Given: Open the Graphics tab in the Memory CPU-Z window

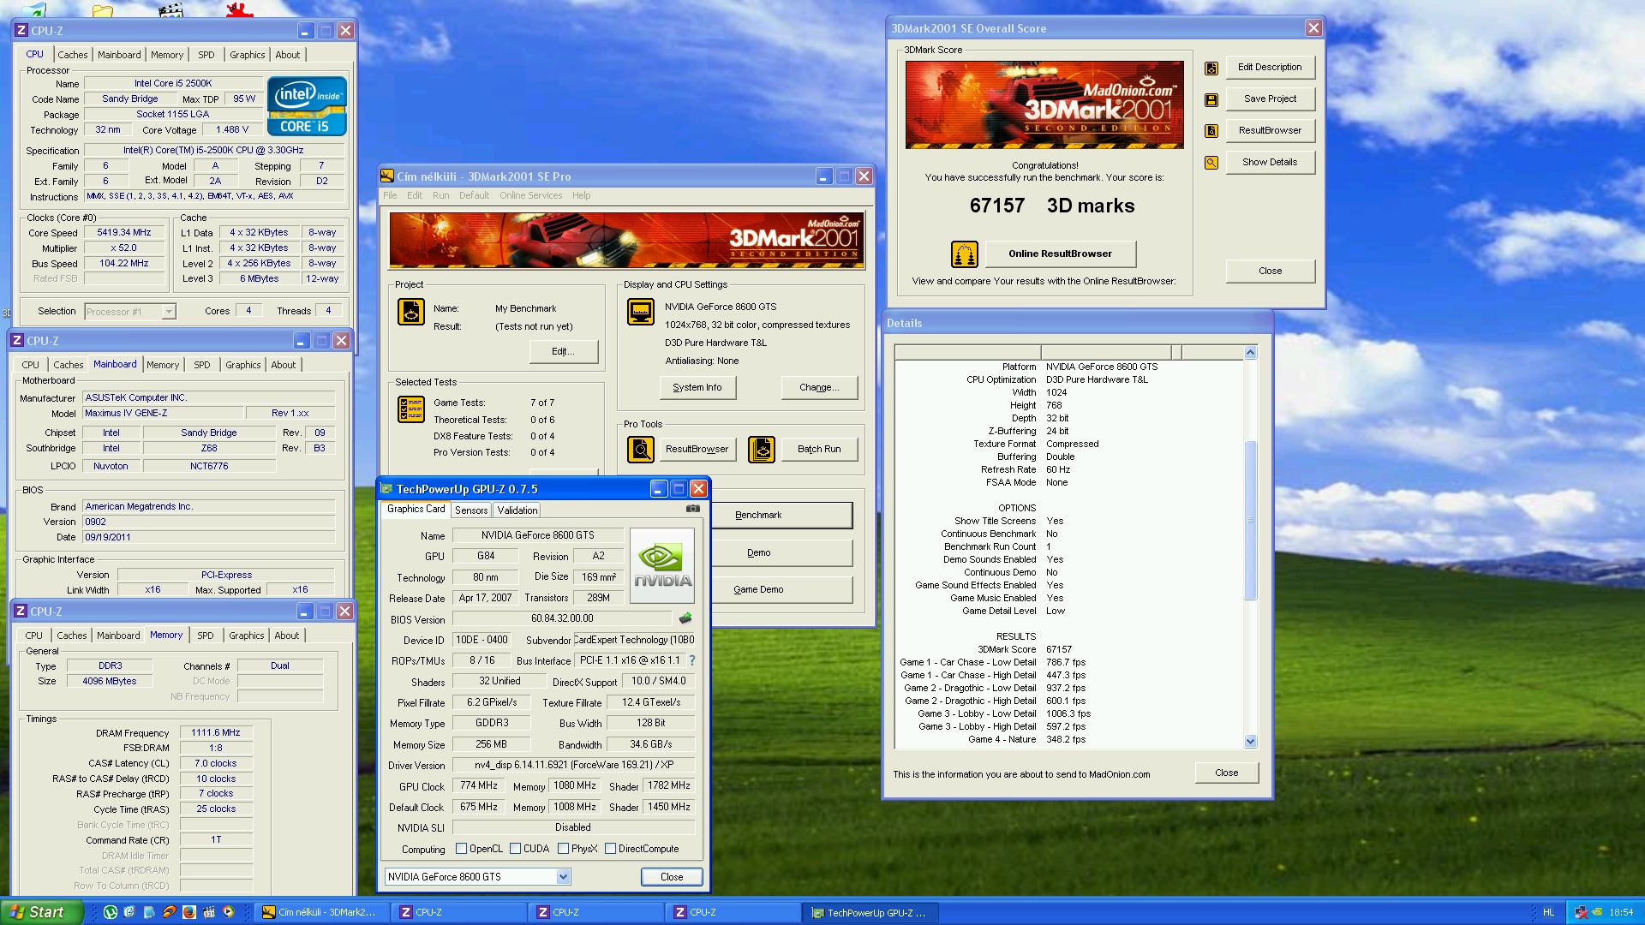Looking at the screenshot, I should pos(247,636).
